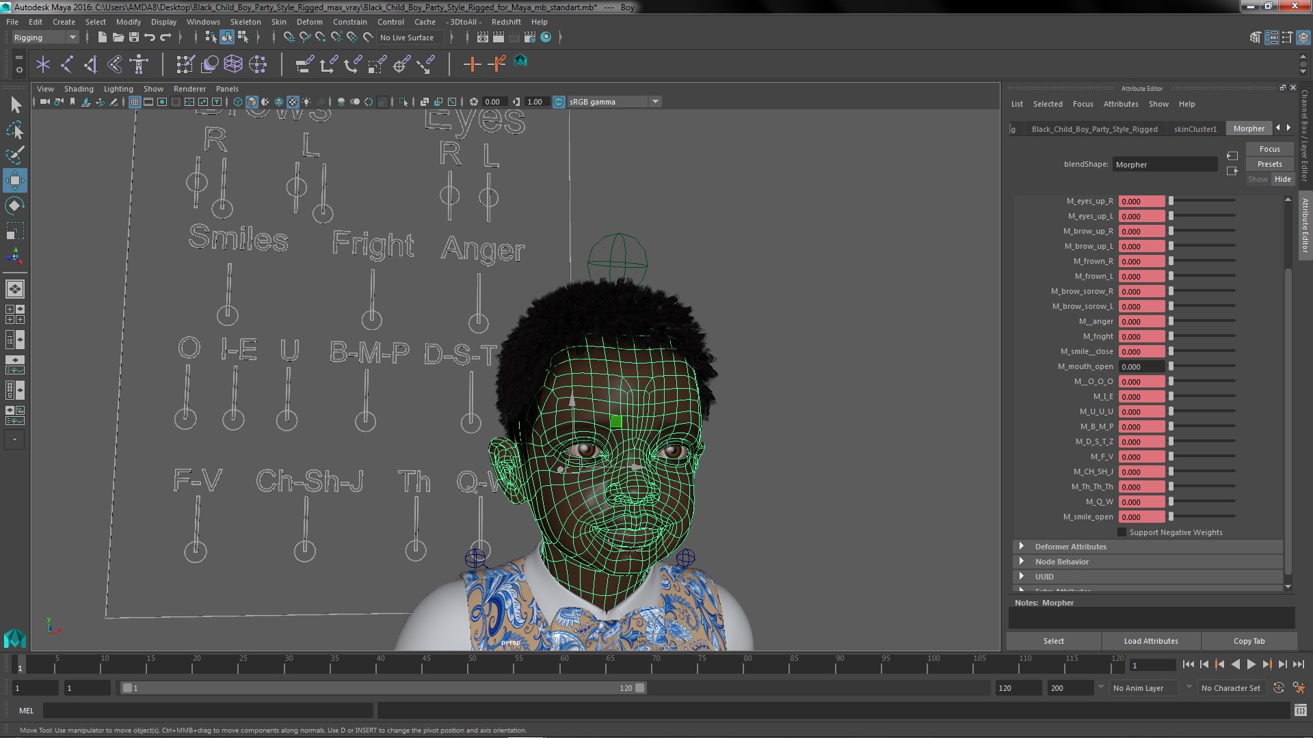This screenshot has height=738, width=1313.
Task: Click the Undo arrow icon
Action: point(150,38)
